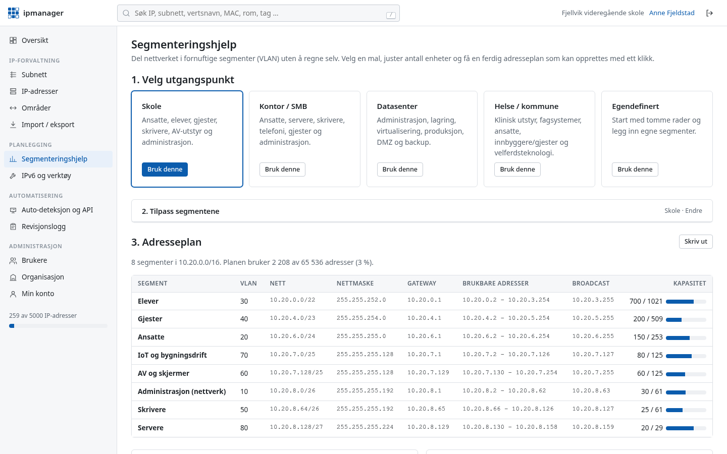Open Anne Fjeldstad user link

click(x=672, y=13)
